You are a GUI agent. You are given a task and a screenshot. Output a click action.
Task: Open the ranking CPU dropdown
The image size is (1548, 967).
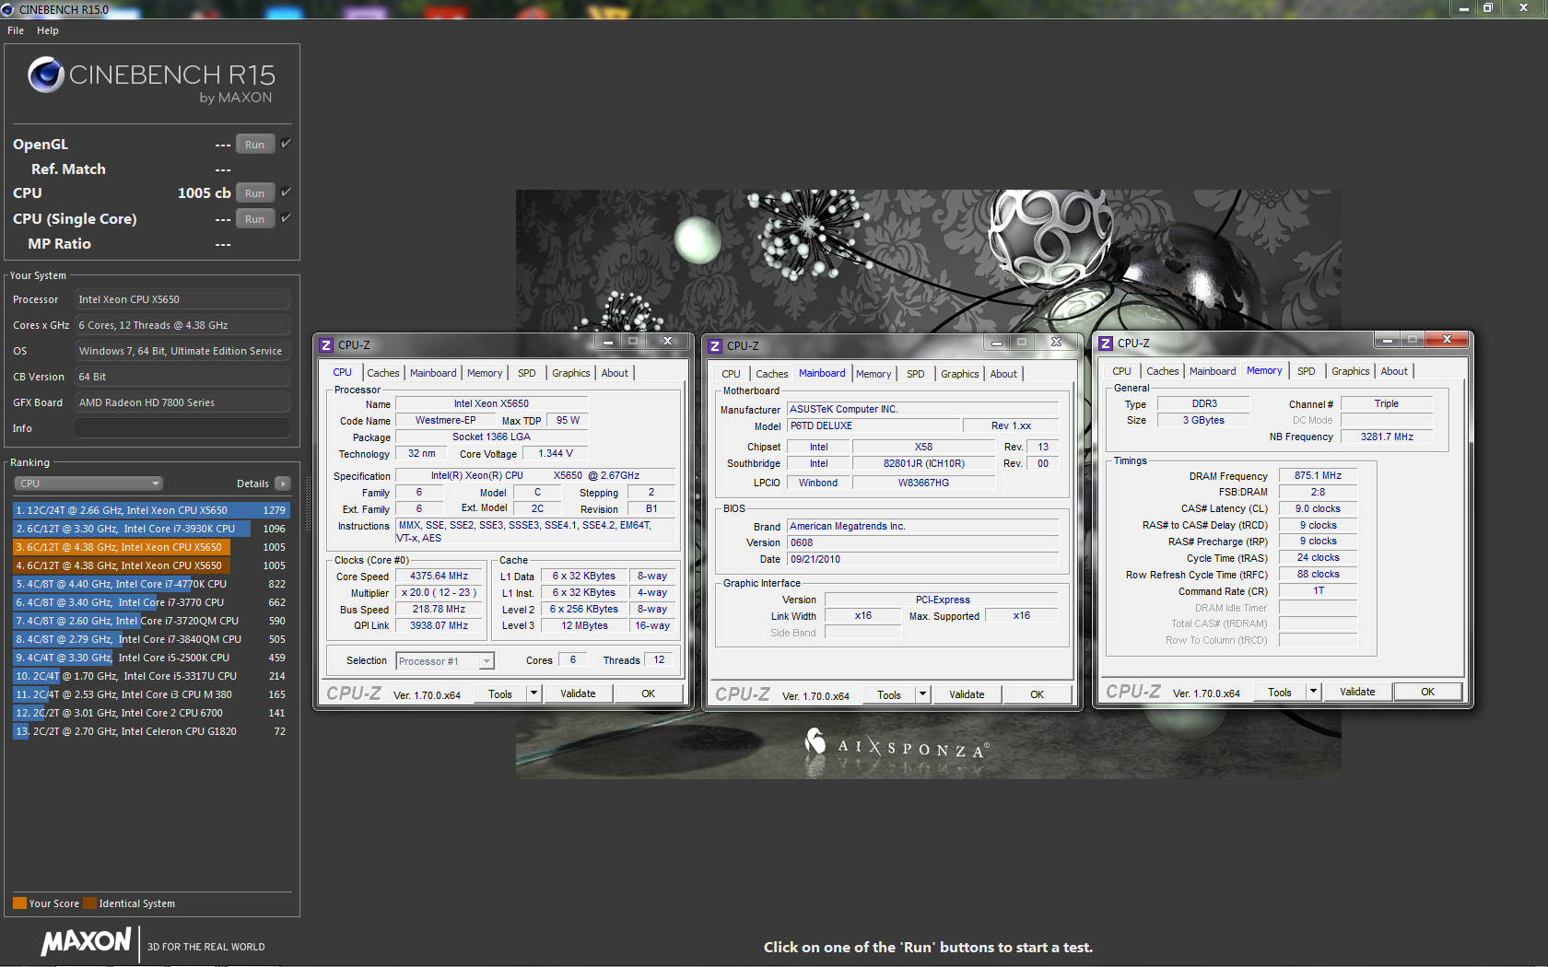pos(88,483)
